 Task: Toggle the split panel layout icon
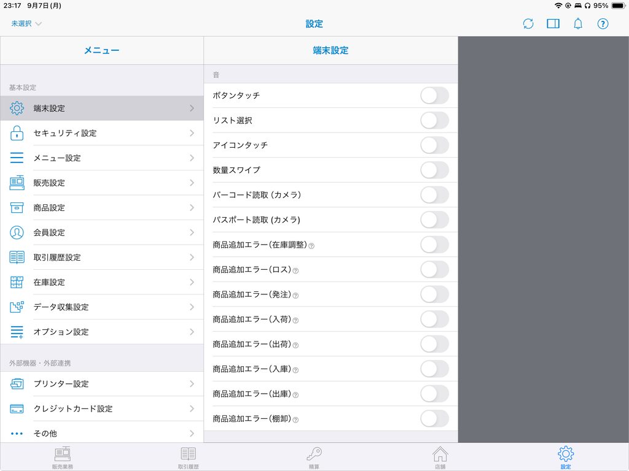click(553, 24)
